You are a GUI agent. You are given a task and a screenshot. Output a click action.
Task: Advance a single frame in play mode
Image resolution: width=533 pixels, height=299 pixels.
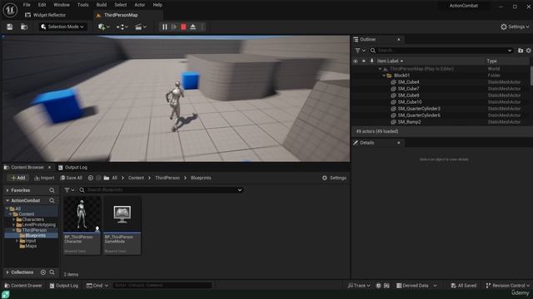coord(174,27)
